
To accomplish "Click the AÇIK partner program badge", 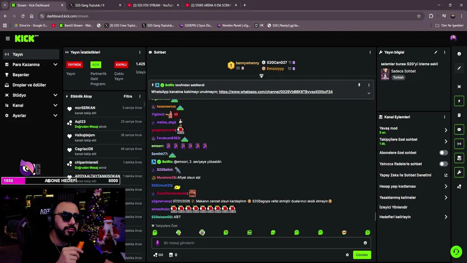I will point(96,65).
